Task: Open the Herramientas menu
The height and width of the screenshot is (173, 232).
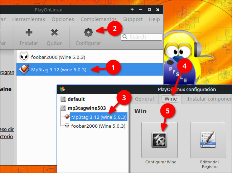Action: [29, 19]
